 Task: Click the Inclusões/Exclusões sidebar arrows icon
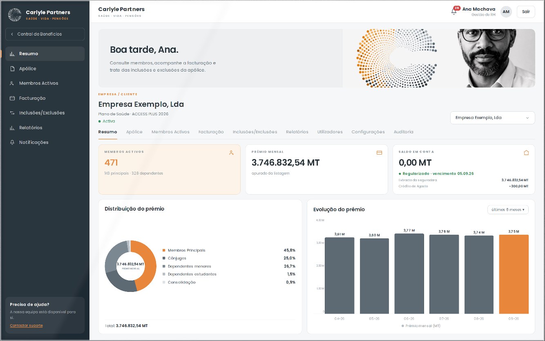pyautogui.click(x=12, y=113)
